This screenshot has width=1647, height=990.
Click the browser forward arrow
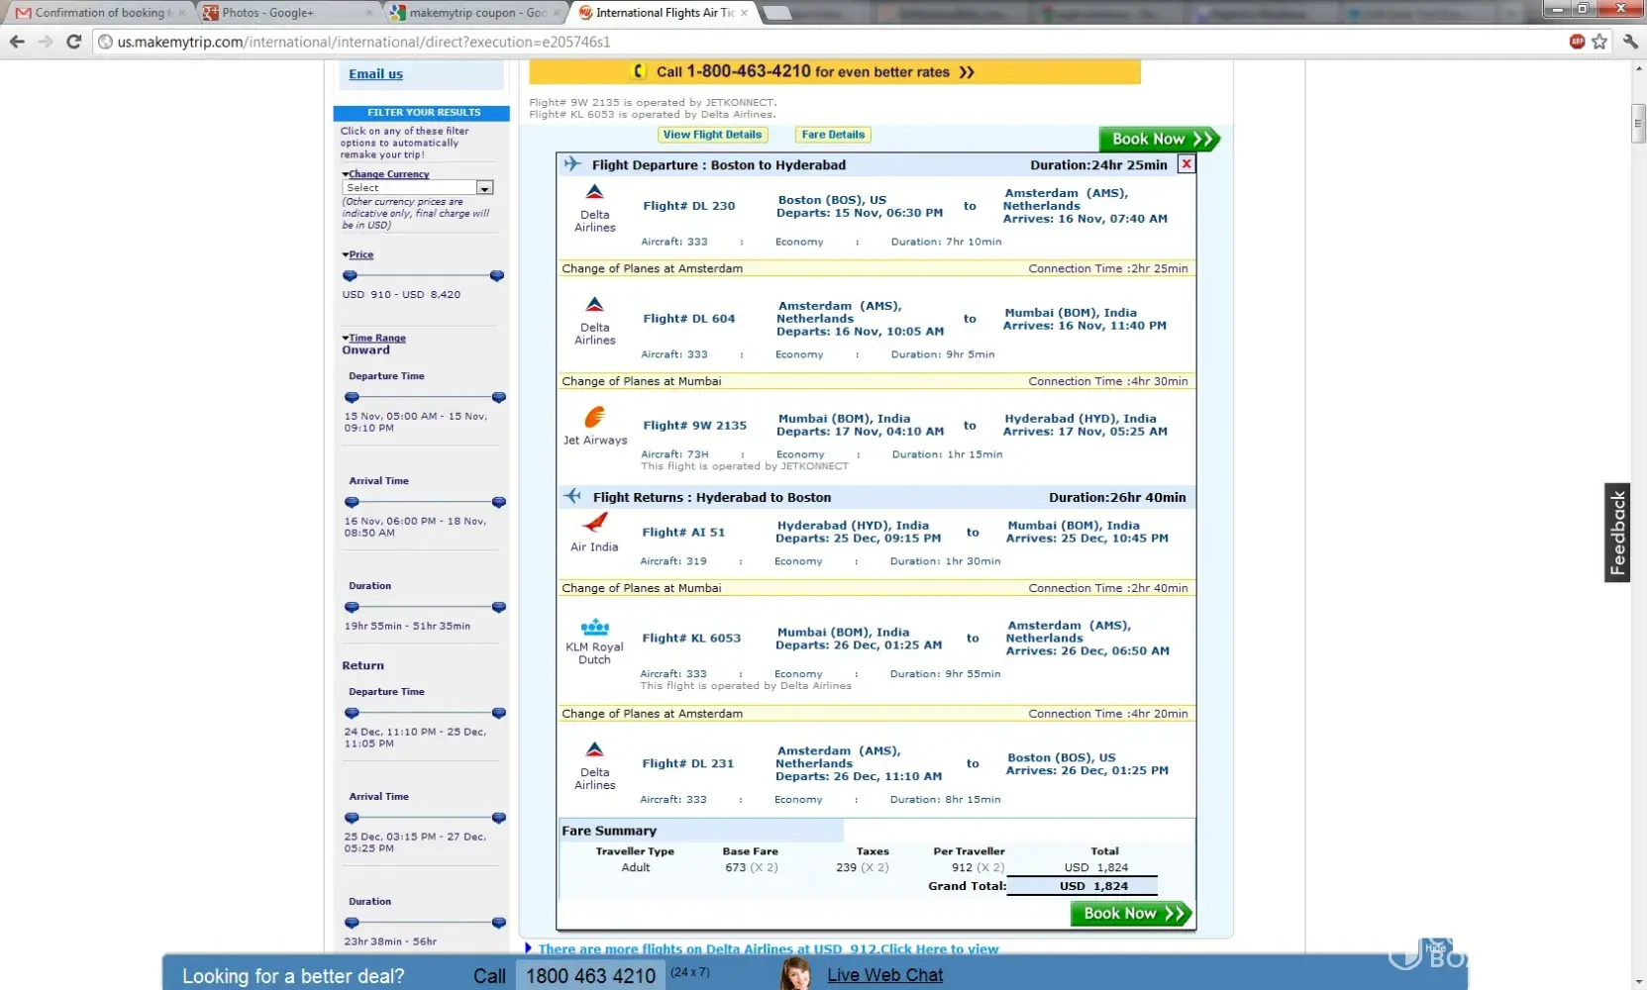(46, 42)
